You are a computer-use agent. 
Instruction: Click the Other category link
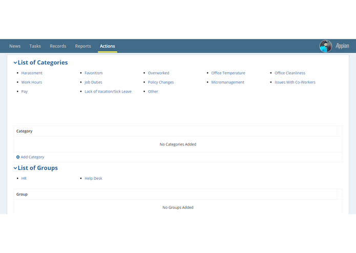point(153,92)
